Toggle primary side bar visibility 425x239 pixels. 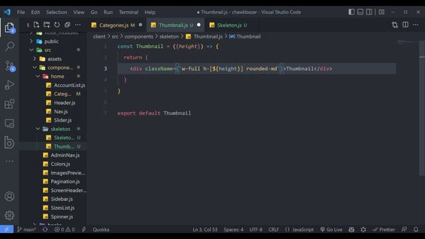[351, 12]
